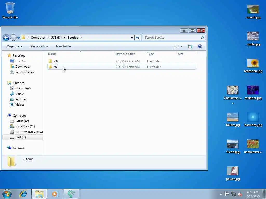Select redmoon.jpg on the desktop
The image size is (266, 199).
pos(253,66)
